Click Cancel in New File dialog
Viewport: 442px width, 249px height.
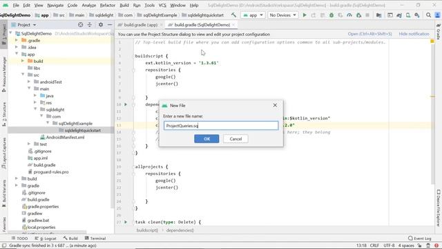pyautogui.click(x=236, y=138)
